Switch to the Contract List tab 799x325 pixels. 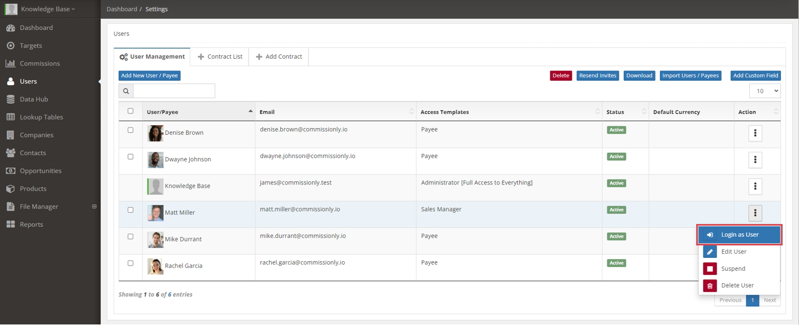pos(219,56)
